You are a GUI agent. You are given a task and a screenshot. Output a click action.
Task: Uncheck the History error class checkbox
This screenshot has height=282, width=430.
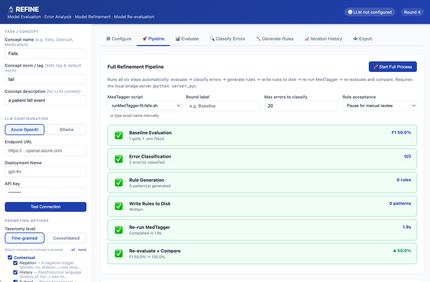15,272
